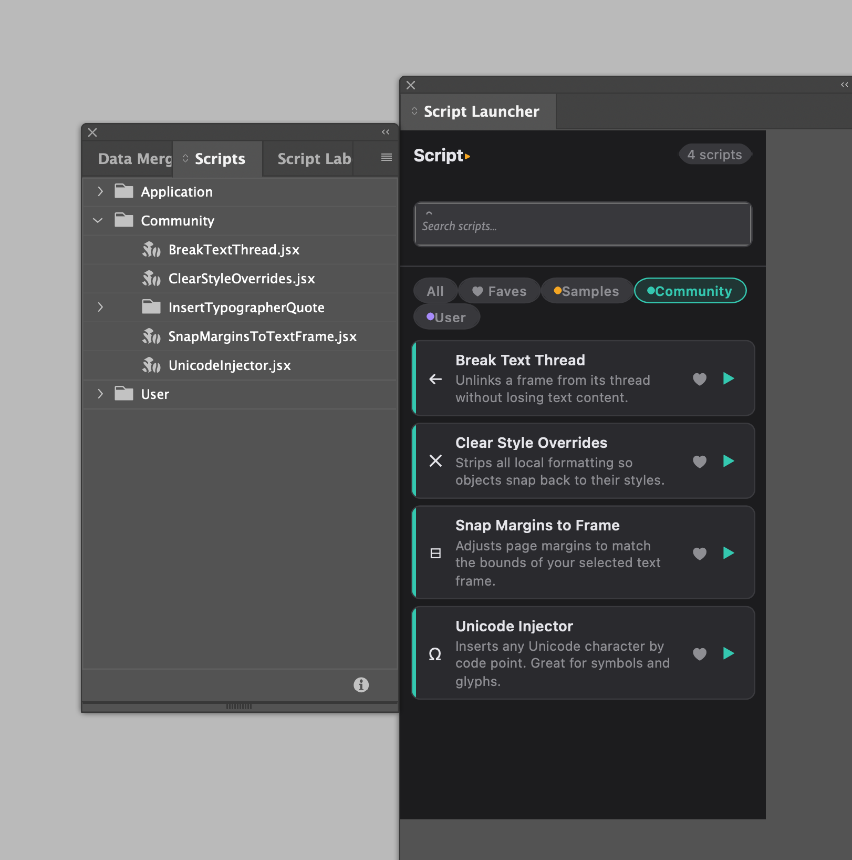Click the arrow icon on Break Text Thread card
This screenshot has height=860, width=852.
[435, 379]
